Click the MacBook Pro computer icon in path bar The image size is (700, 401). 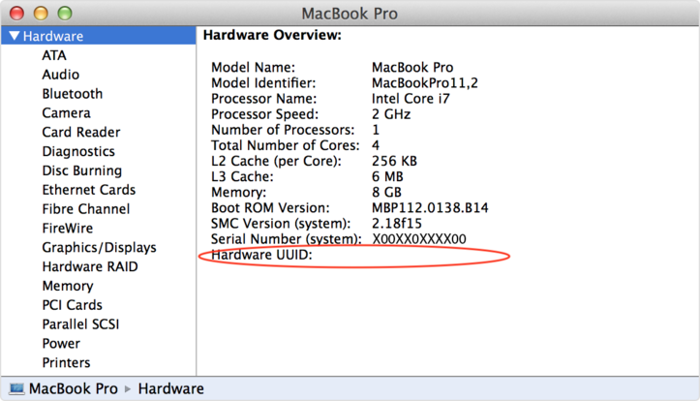(x=15, y=389)
